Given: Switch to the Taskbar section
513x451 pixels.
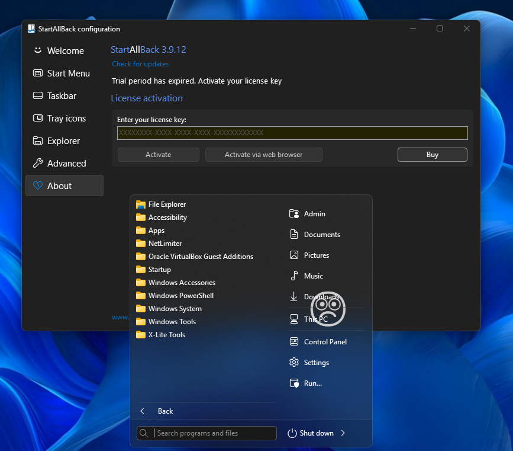Looking at the screenshot, I should point(64,95).
